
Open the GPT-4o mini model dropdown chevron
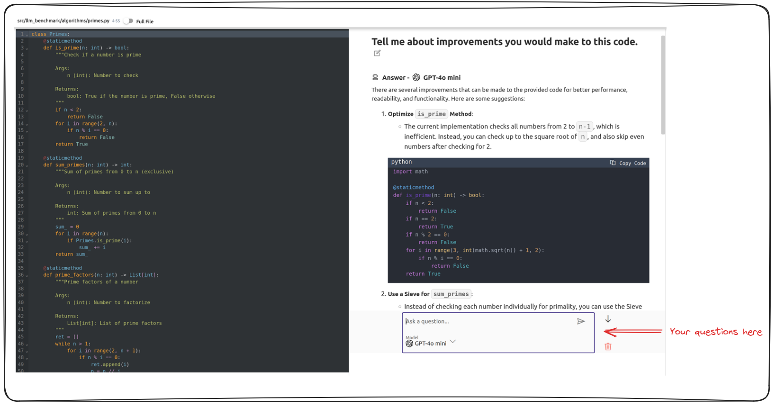coord(453,341)
